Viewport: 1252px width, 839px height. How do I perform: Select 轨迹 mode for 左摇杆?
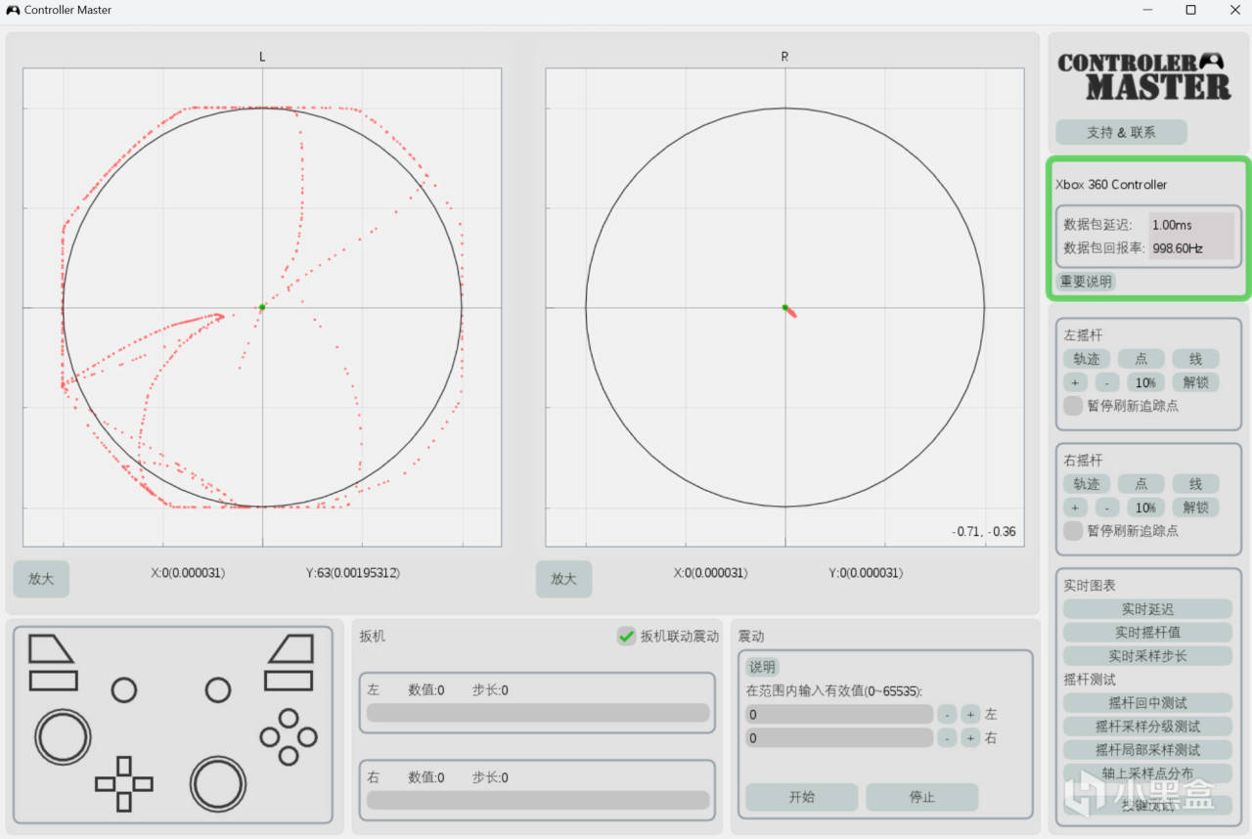[1087, 359]
